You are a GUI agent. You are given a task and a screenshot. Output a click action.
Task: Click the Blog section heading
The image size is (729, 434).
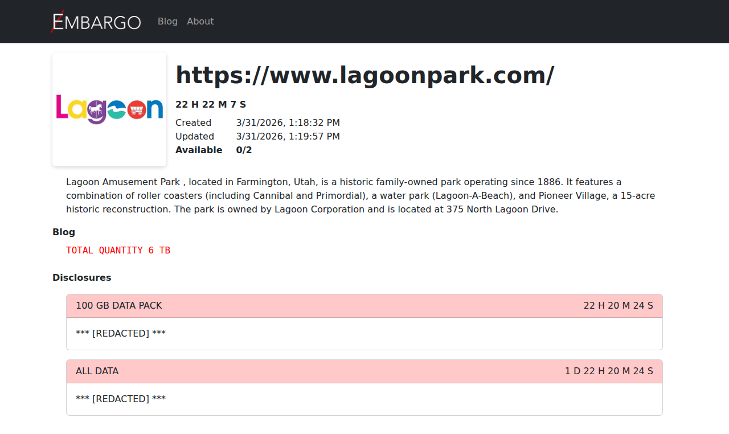click(64, 232)
